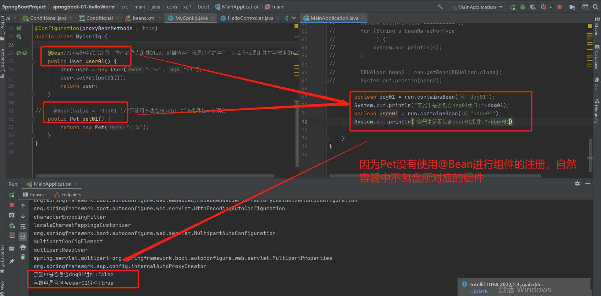Toggle the fold marker at line 29
601x296 pixels.
[x=33, y=94]
